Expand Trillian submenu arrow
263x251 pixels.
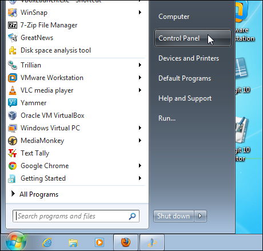click(140, 65)
